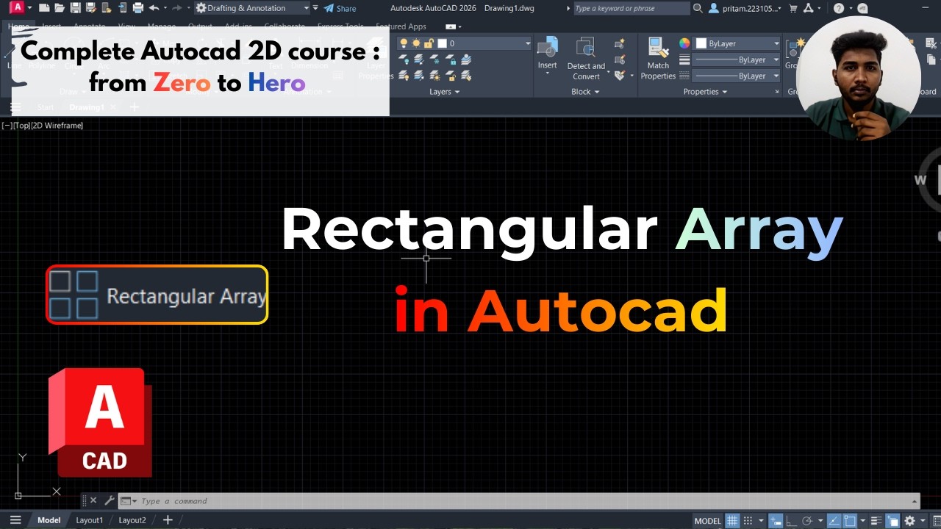Click the Create Block icon
This screenshot has height=529, width=941.
620,43
